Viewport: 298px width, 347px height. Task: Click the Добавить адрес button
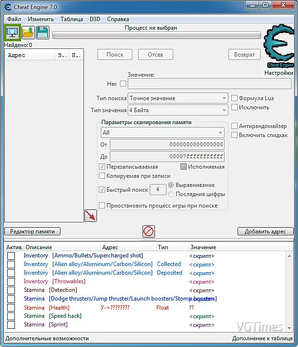coord(265,231)
